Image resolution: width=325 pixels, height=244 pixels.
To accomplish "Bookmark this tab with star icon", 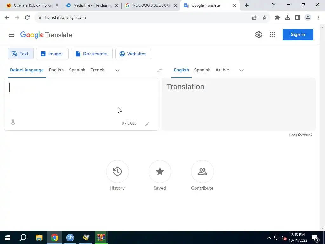I will 265,18.
